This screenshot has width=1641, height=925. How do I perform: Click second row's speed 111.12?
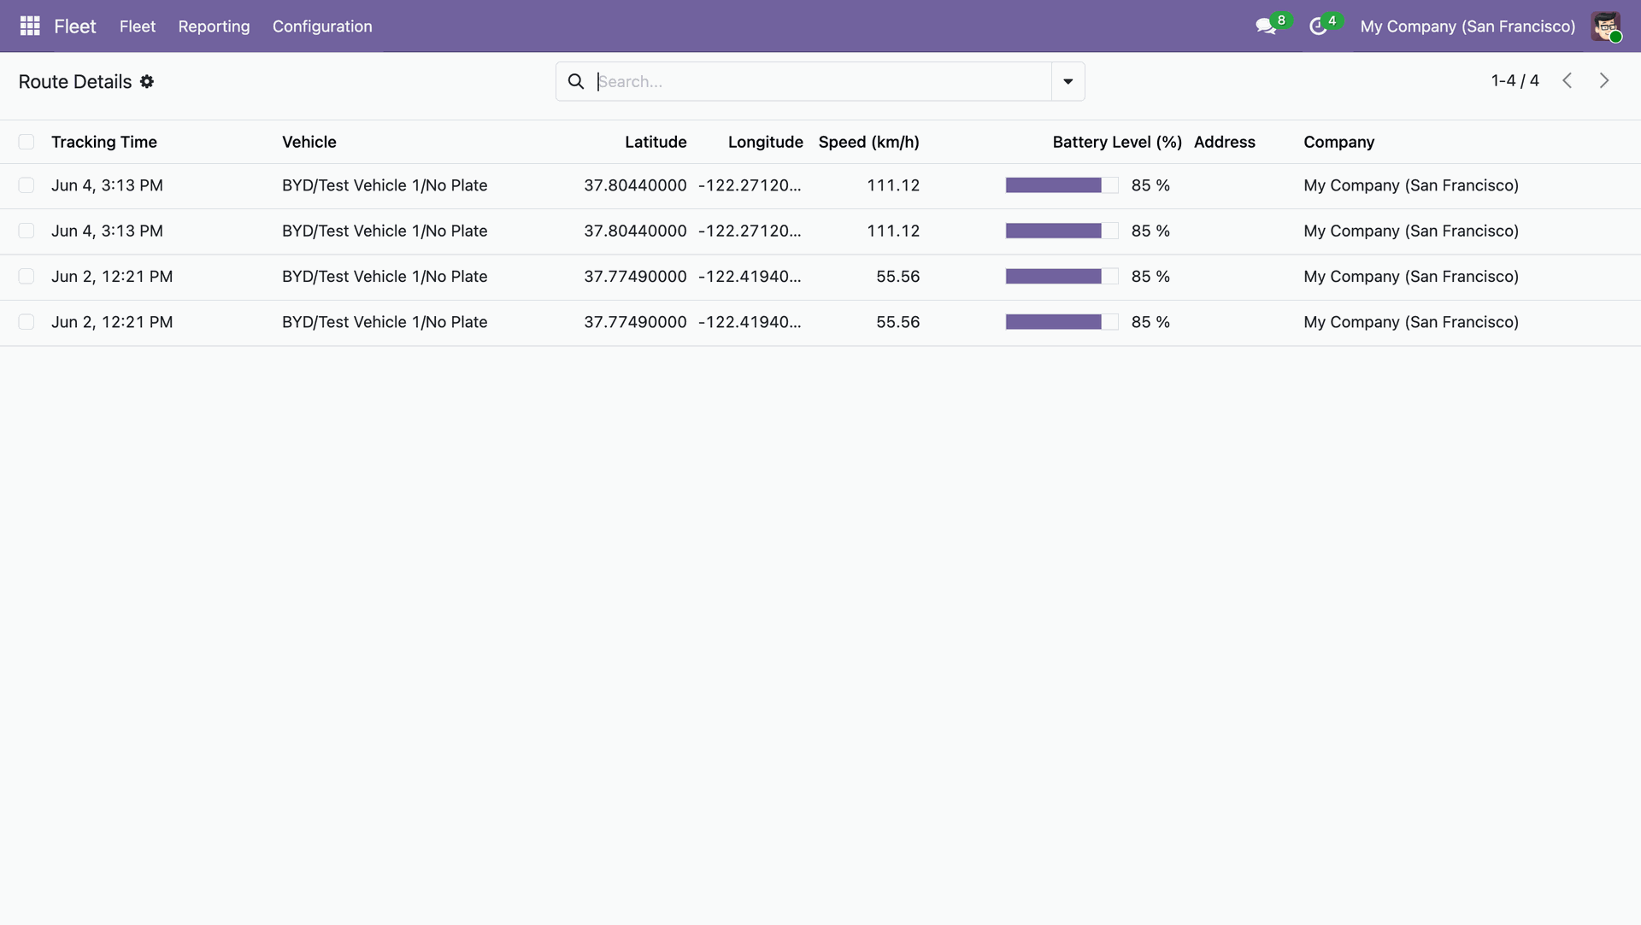click(893, 231)
